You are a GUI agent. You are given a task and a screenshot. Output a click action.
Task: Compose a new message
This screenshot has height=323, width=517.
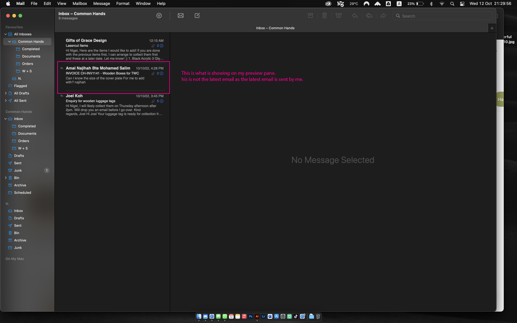click(197, 15)
